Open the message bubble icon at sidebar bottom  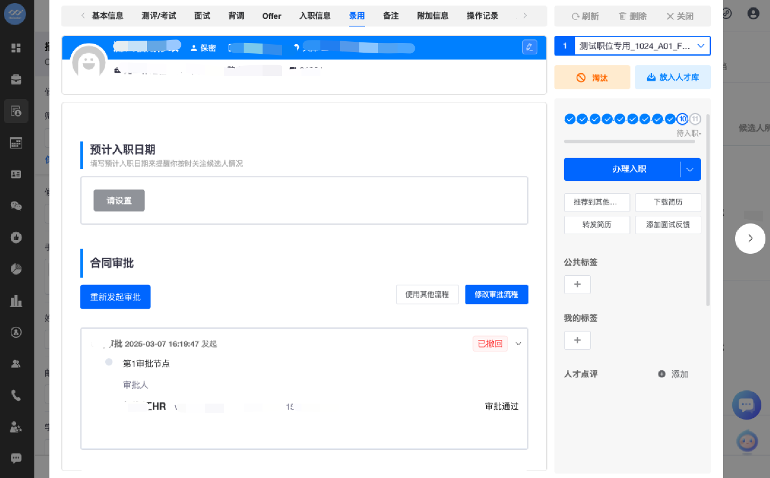pos(16,458)
